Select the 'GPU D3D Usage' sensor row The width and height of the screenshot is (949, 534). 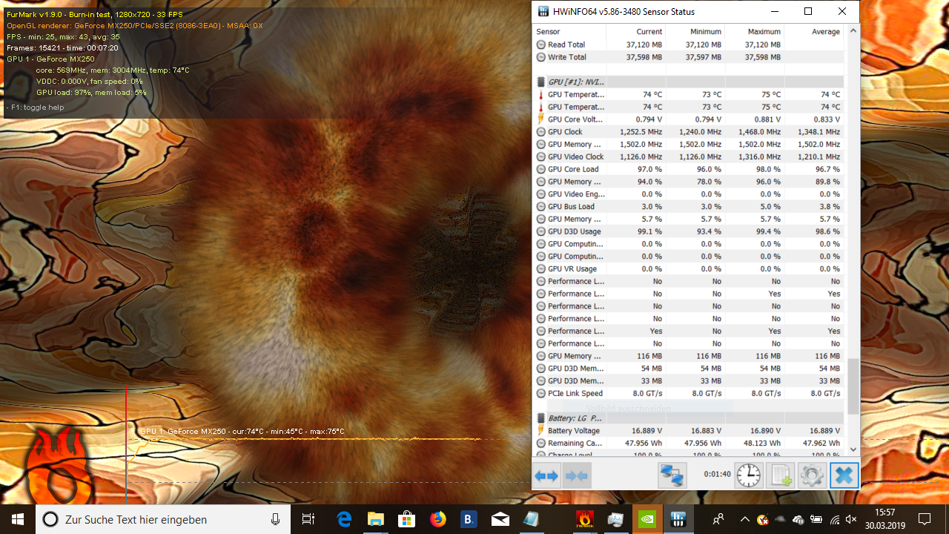(x=689, y=231)
